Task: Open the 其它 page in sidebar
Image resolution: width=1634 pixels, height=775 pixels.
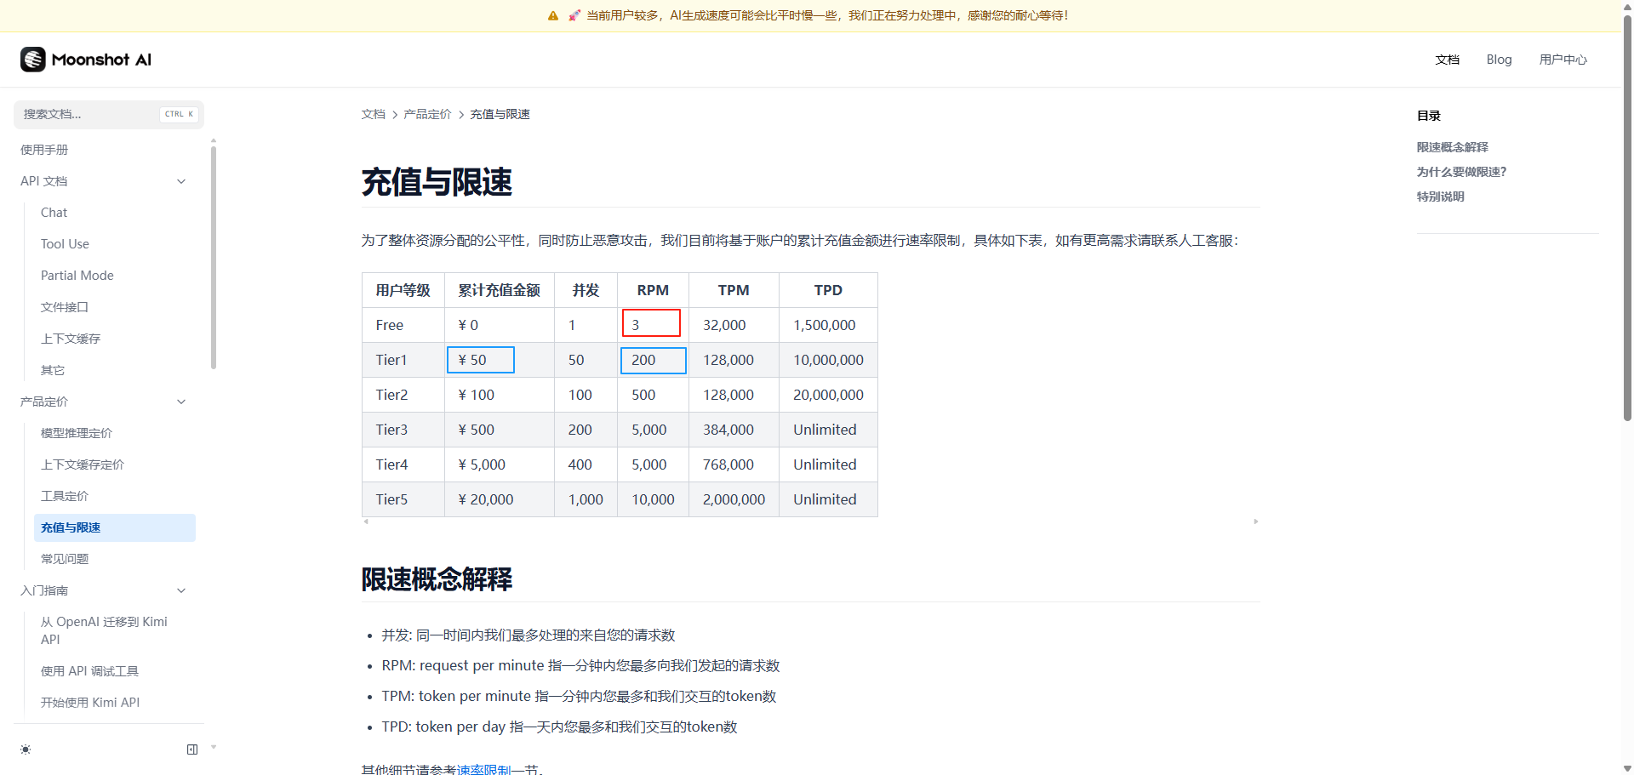Action: (53, 370)
